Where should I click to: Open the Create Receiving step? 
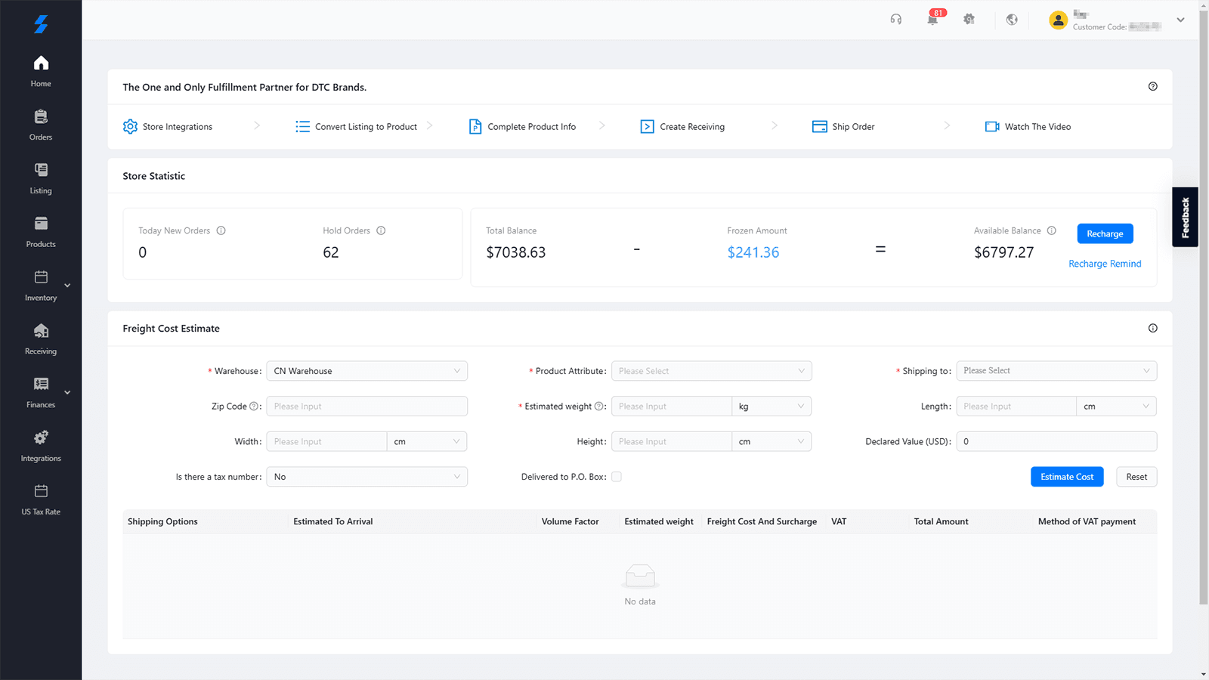[691, 126]
